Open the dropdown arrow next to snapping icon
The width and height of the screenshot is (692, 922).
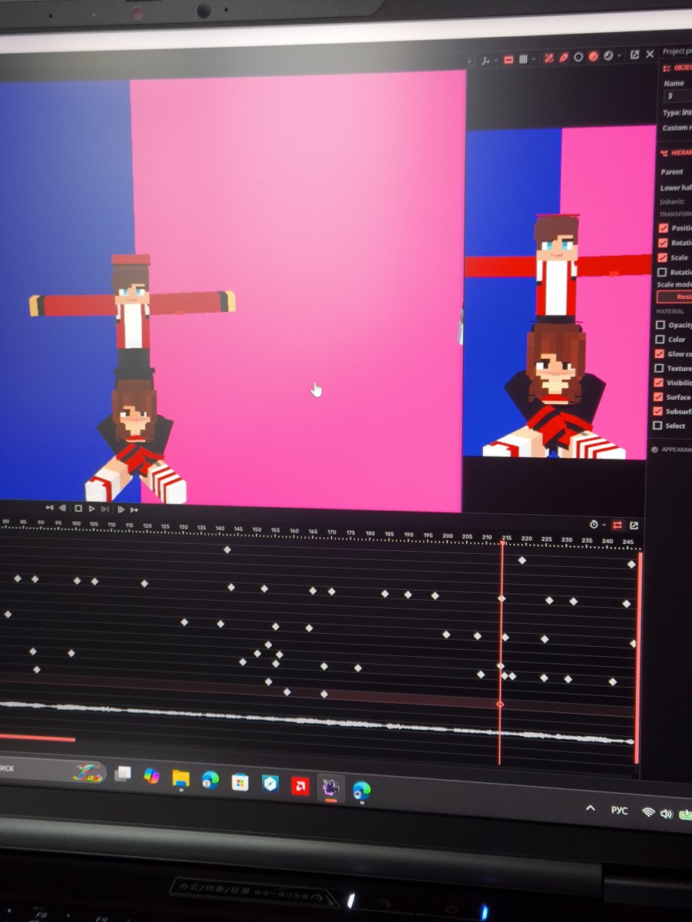(495, 61)
